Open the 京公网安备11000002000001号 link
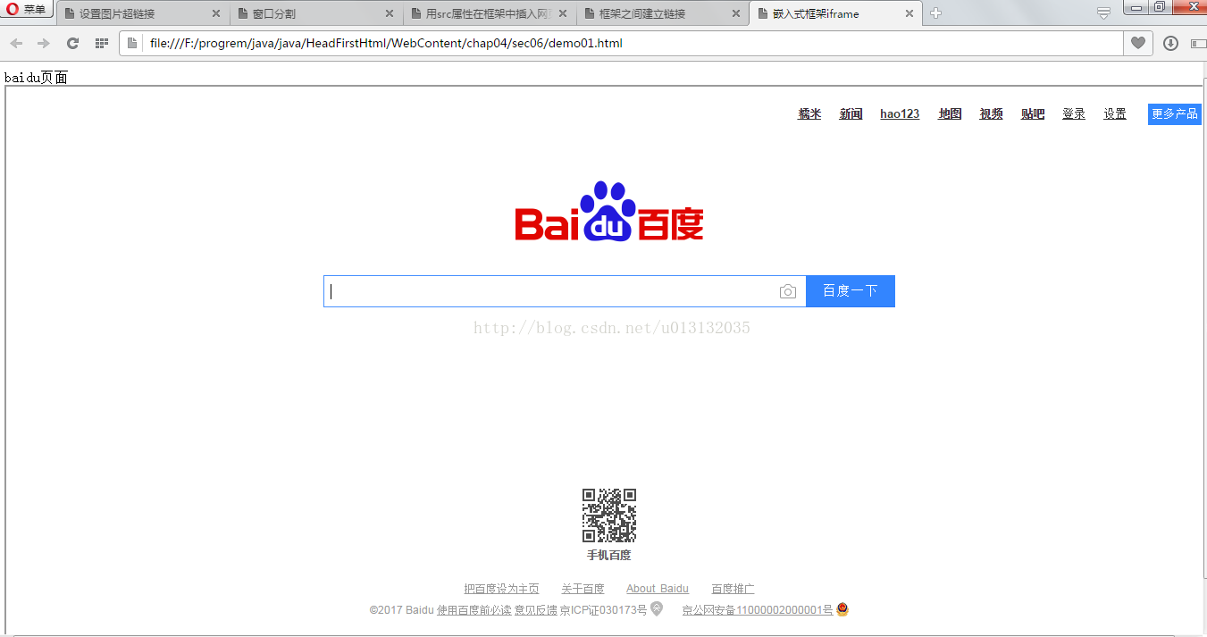 [758, 610]
